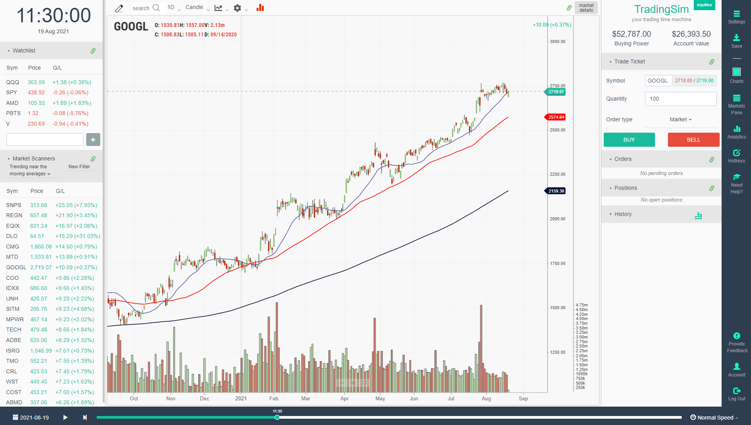Open the indicators chart icon
751x425 pixels.
coord(218,8)
